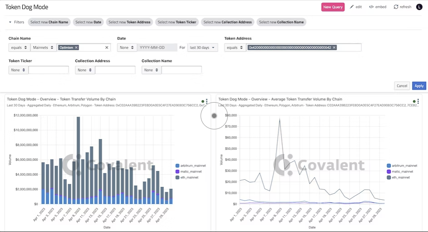Open the user avatar L icon
The height and width of the screenshot is (232, 428).
[419, 7]
